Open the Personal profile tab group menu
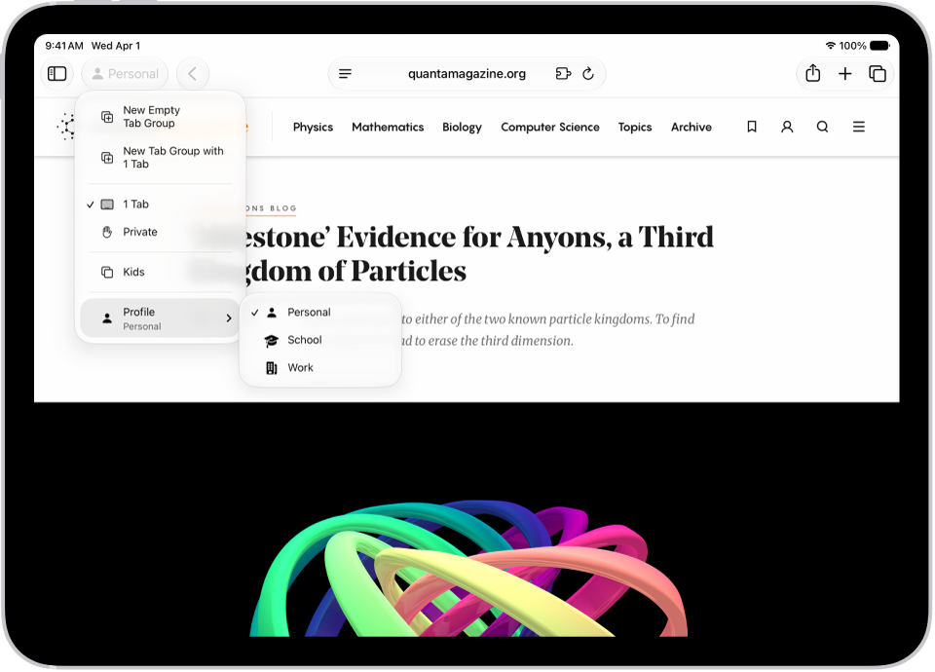The image size is (935, 672). pos(126,73)
